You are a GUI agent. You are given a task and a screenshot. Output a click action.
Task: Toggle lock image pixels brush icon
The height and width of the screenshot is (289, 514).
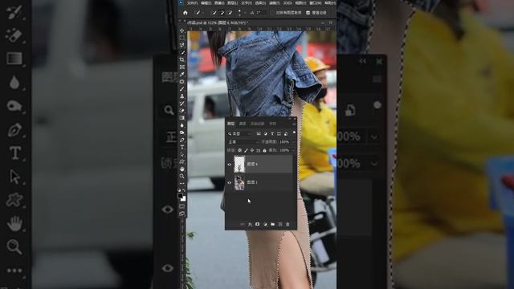click(x=246, y=150)
